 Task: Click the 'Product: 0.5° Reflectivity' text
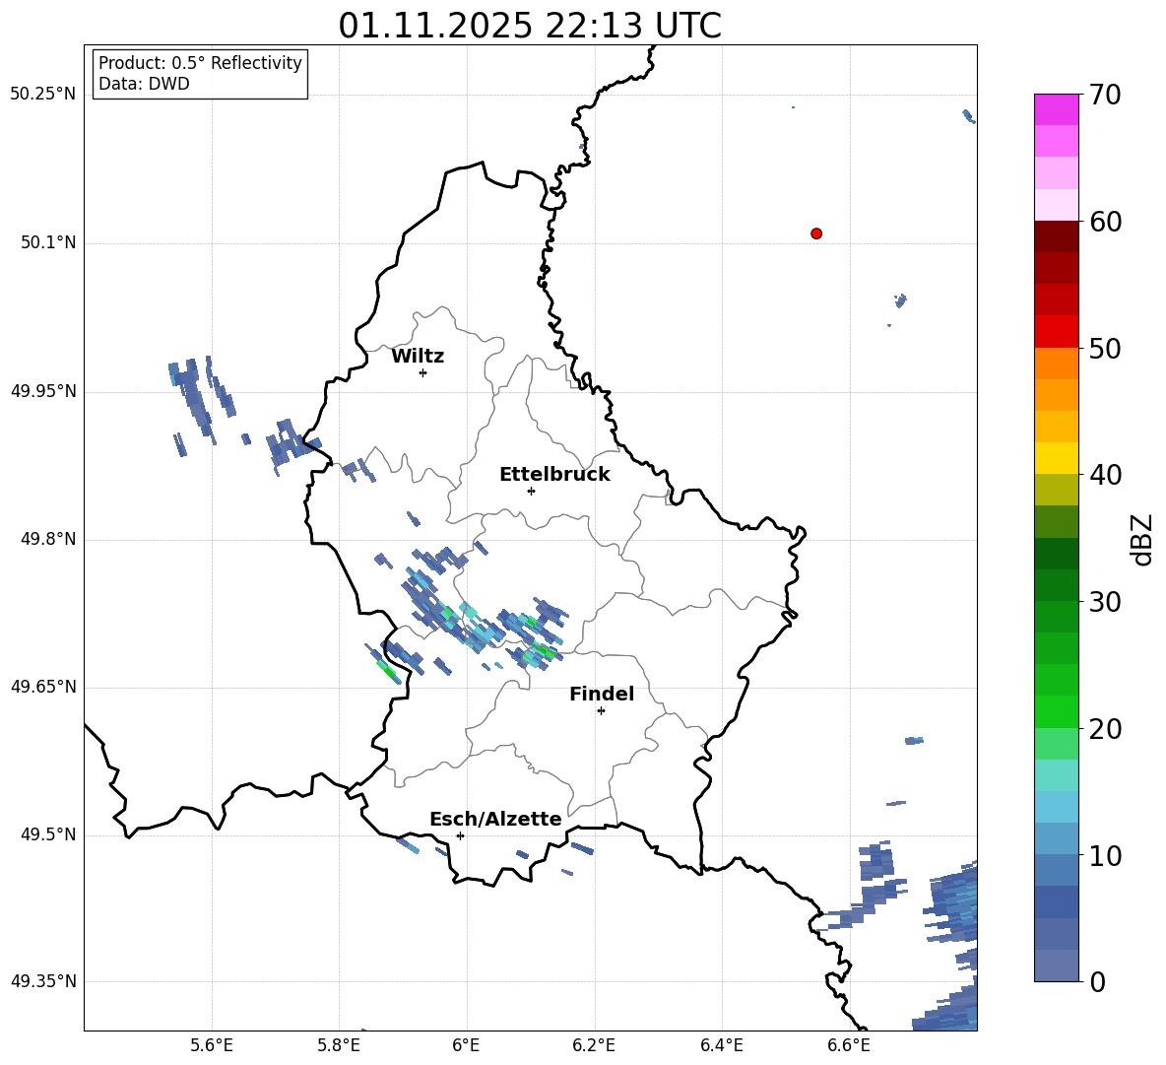click(x=200, y=63)
